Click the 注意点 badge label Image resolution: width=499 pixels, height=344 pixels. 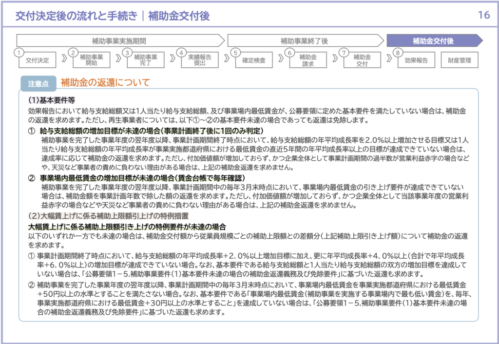[x=38, y=83]
